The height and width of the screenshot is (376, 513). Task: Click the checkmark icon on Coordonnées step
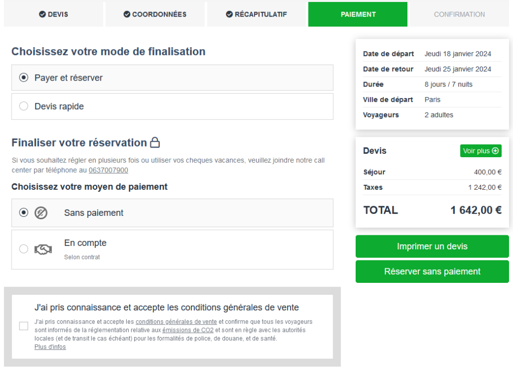point(127,15)
